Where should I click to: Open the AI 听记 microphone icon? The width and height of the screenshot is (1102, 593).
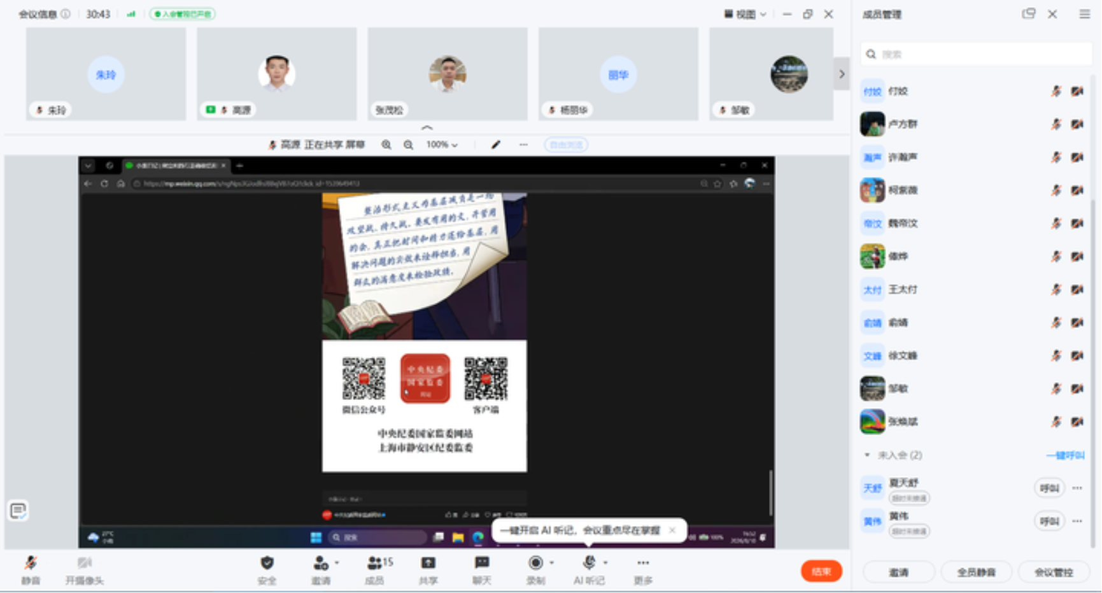coord(590,562)
